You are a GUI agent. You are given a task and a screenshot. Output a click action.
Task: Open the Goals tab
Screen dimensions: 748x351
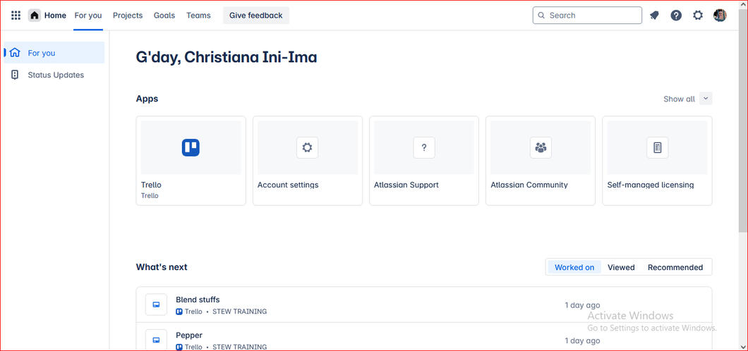click(x=164, y=16)
